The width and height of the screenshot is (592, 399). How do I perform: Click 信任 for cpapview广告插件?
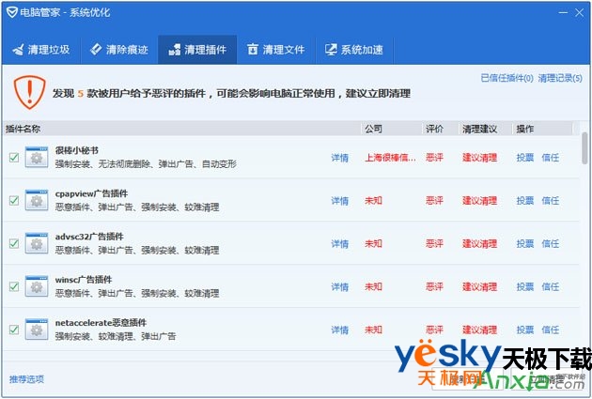click(550, 201)
